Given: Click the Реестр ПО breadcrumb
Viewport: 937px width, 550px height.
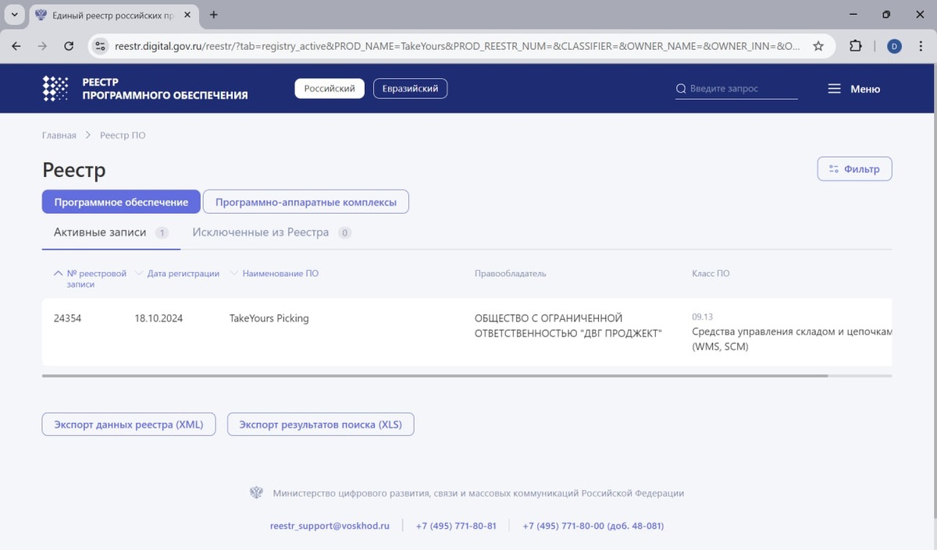Looking at the screenshot, I should [123, 136].
